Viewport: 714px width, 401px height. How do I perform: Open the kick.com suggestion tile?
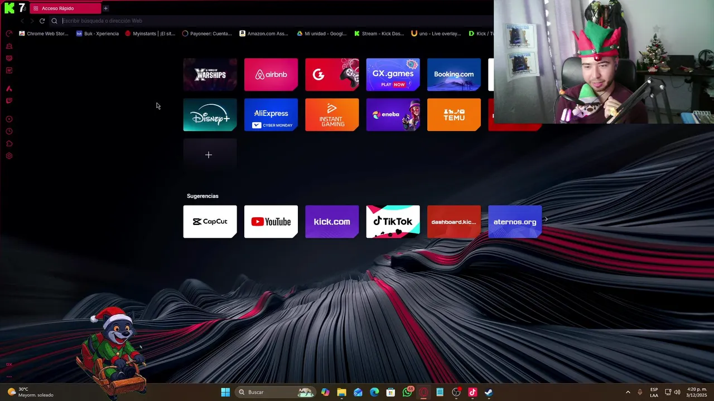(332, 222)
